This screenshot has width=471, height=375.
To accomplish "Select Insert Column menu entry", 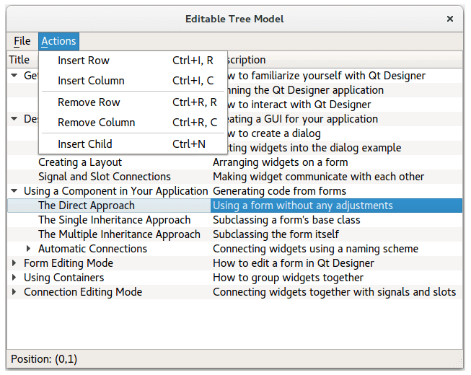I will (91, 81).
